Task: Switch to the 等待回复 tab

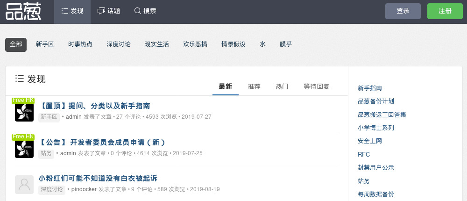Action: (316, 87)
